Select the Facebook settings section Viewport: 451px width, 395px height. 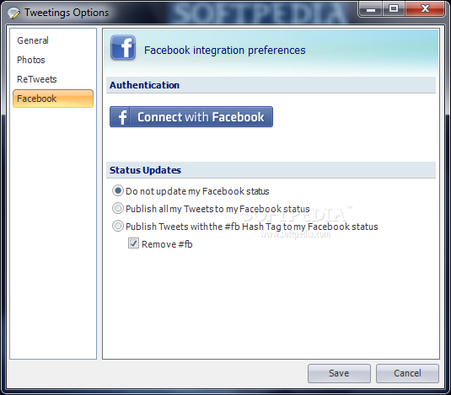53,99
